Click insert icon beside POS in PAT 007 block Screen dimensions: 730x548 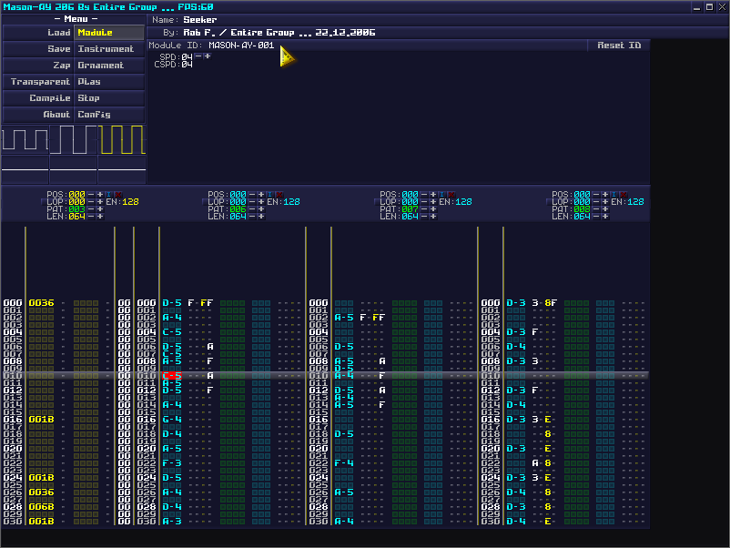tap(441, 194)
